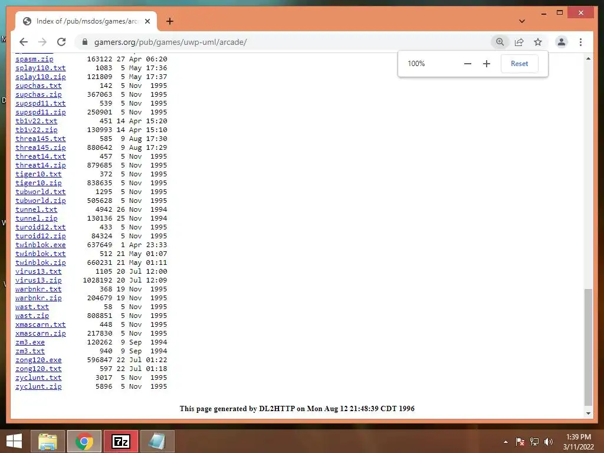Download tunnel.zip
This screenshot has width=604, height=453.
click(36, 218)
